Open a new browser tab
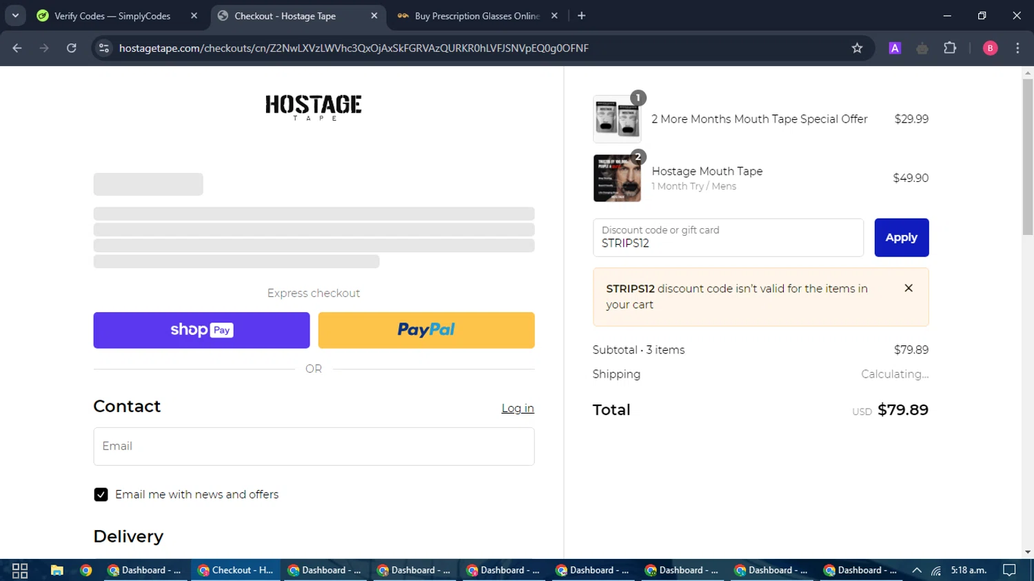Viewport: 1034px width, 581px height. click(582, 15)
